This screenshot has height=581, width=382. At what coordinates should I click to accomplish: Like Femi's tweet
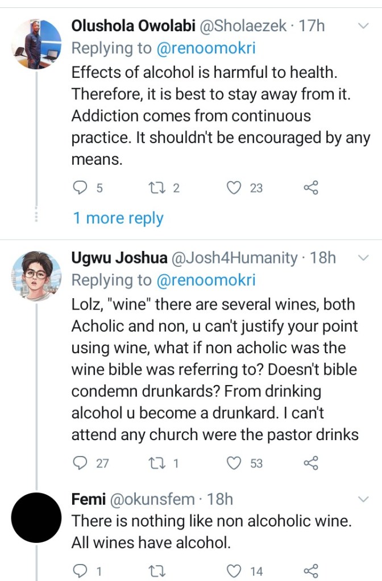234,571
